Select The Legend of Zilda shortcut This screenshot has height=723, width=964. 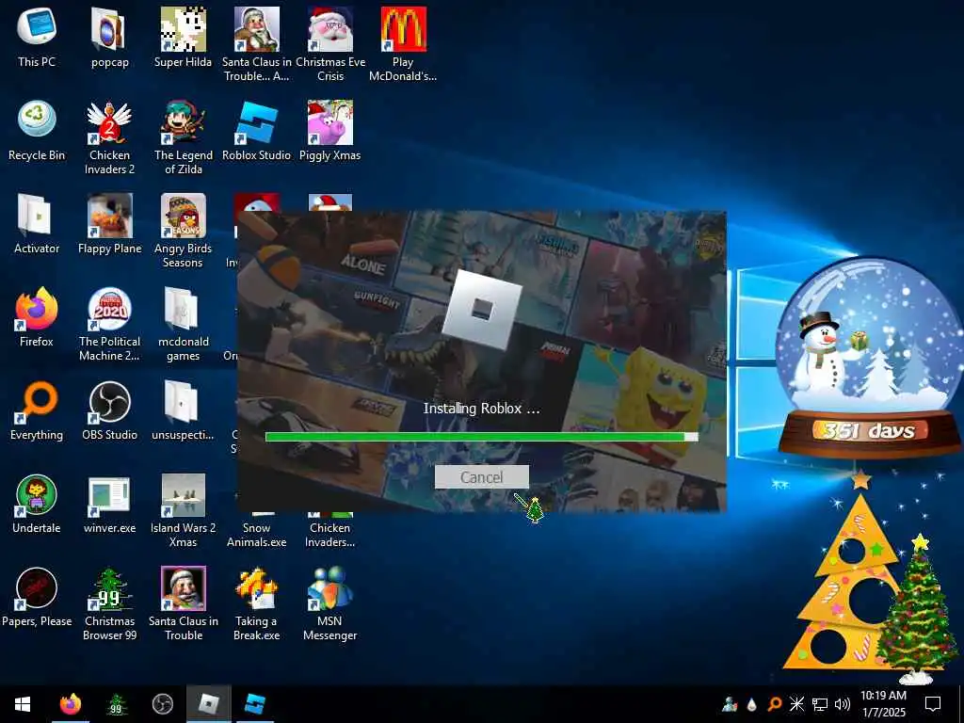point(183,138)
